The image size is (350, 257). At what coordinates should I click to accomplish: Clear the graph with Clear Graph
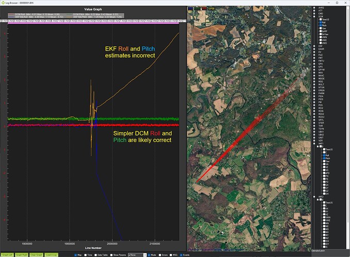pyautogui.click(x=36, y=255)
